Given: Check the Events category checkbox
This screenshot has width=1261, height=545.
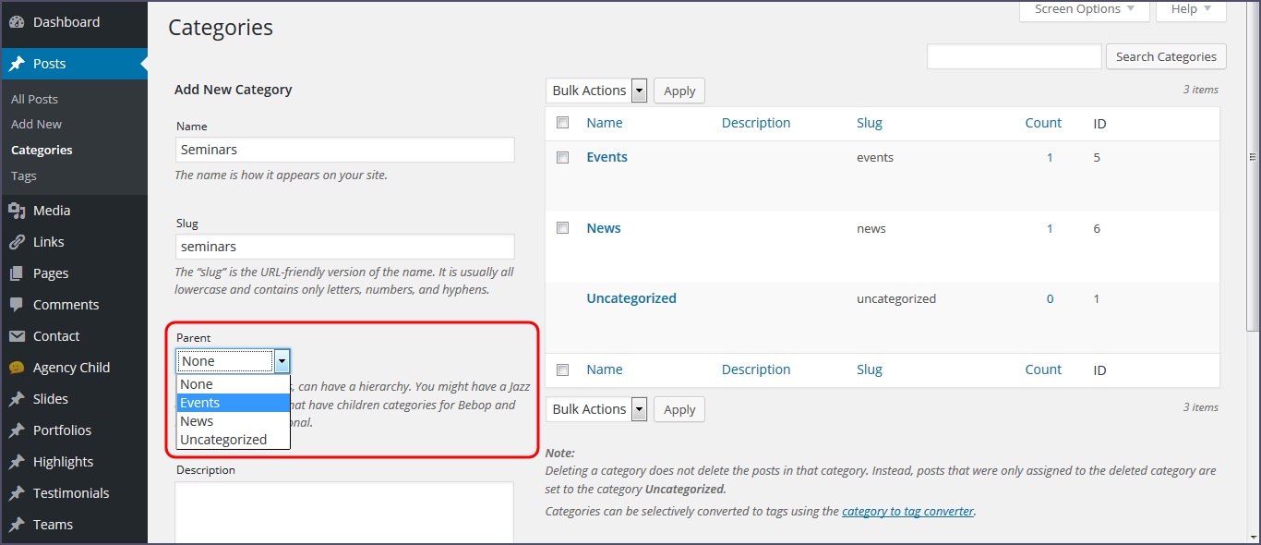Looking at the screenshot, I should coord(562,158).
